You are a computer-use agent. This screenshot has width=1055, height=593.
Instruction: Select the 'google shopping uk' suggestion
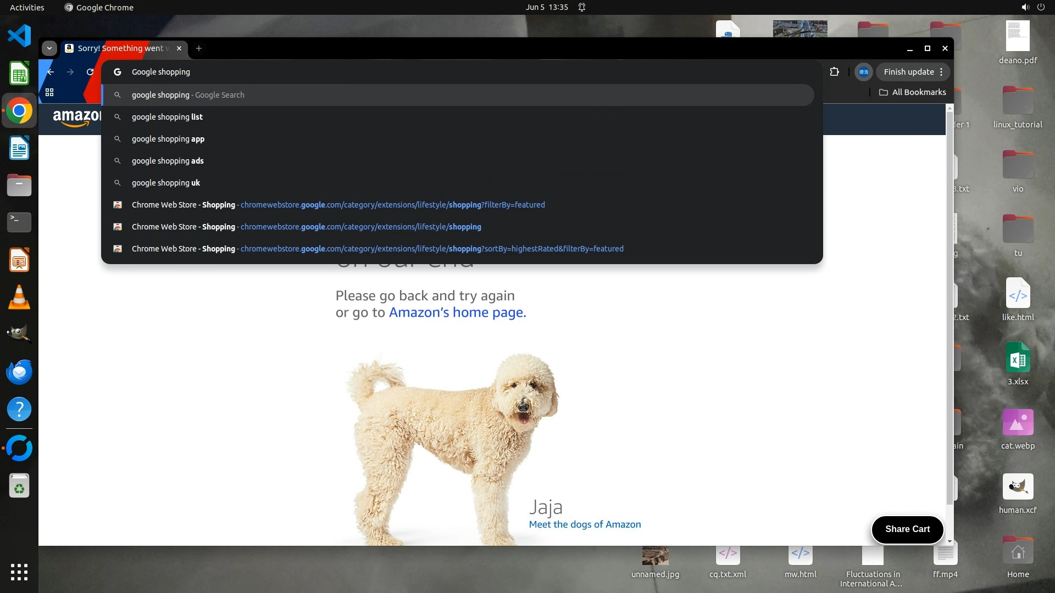[x=166, y=183]
